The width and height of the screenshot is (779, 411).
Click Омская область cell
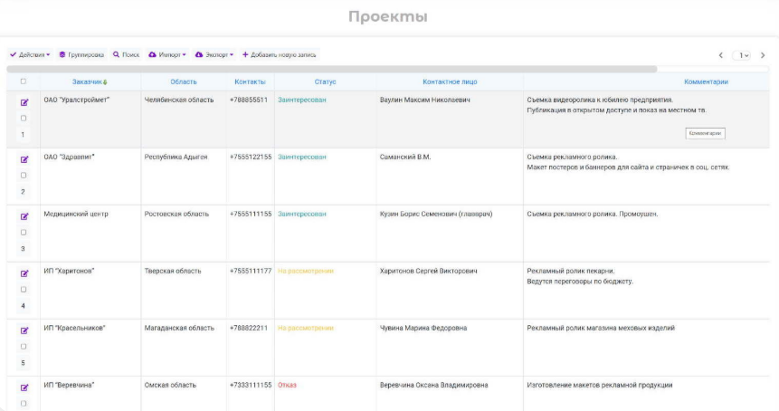(170, 385)
